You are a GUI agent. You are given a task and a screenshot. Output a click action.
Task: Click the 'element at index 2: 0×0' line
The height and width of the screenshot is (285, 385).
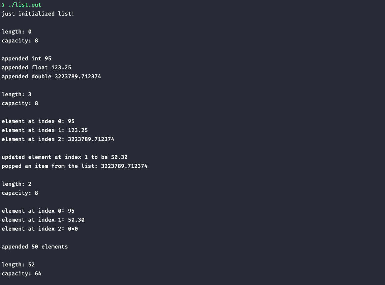click(x=40, y=229)
